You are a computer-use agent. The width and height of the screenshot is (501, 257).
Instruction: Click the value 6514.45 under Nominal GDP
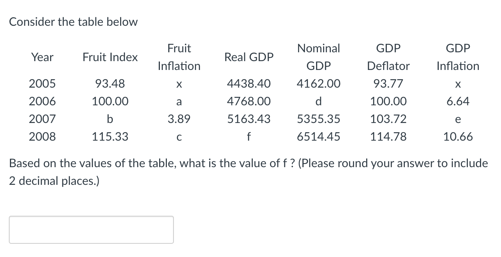tap(318, 137)
